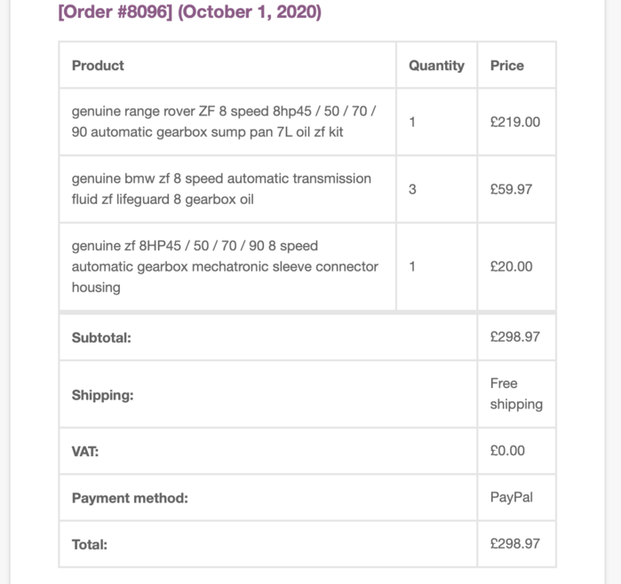The image size is (621, 584).
Task: Click quantity 1 for sump pan kit
Action: pos(412,122)
